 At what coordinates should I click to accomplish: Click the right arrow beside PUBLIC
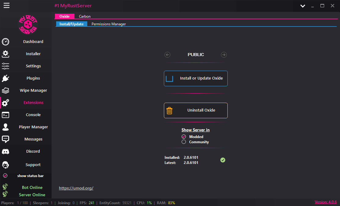click(x=224, y=55)
